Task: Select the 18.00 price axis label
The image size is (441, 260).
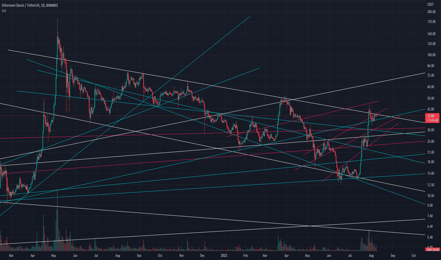Action: click(431, 162)
